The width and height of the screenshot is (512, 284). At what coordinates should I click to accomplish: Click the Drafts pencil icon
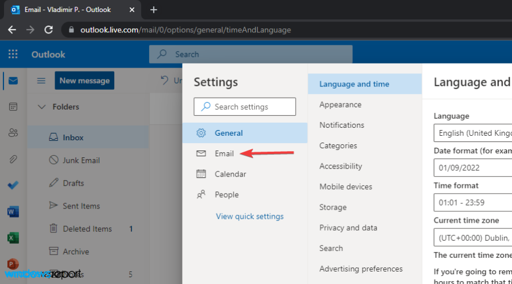53,182
